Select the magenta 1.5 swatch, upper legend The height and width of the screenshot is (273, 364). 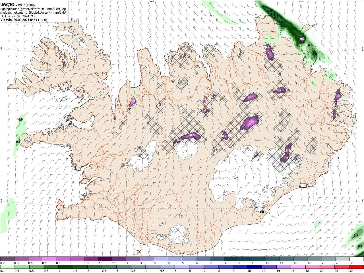point(91,259)
